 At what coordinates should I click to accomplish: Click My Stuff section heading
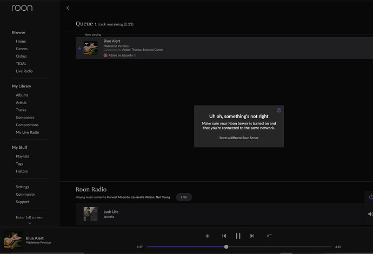[19, 147]
